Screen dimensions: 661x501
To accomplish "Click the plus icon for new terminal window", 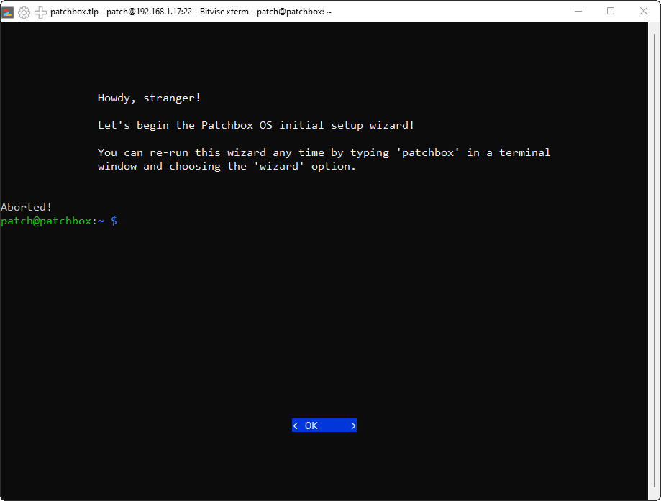I will [40, 12].
